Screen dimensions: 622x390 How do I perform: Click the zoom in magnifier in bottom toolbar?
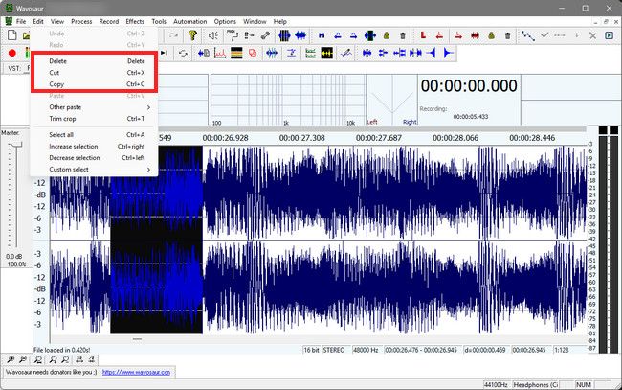[x=11, y=360]
